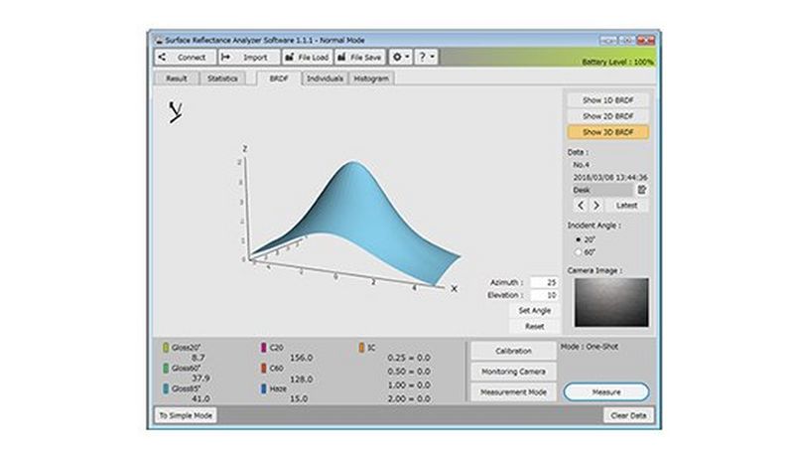Switch to simple mode via To Simple Mode

pos(186,414)
